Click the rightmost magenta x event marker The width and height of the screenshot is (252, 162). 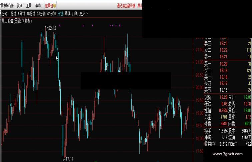click(x=120, y=25)
